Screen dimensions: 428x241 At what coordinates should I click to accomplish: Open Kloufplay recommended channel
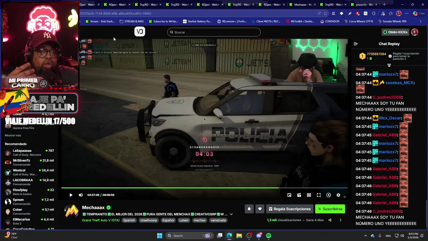(29, 192)
